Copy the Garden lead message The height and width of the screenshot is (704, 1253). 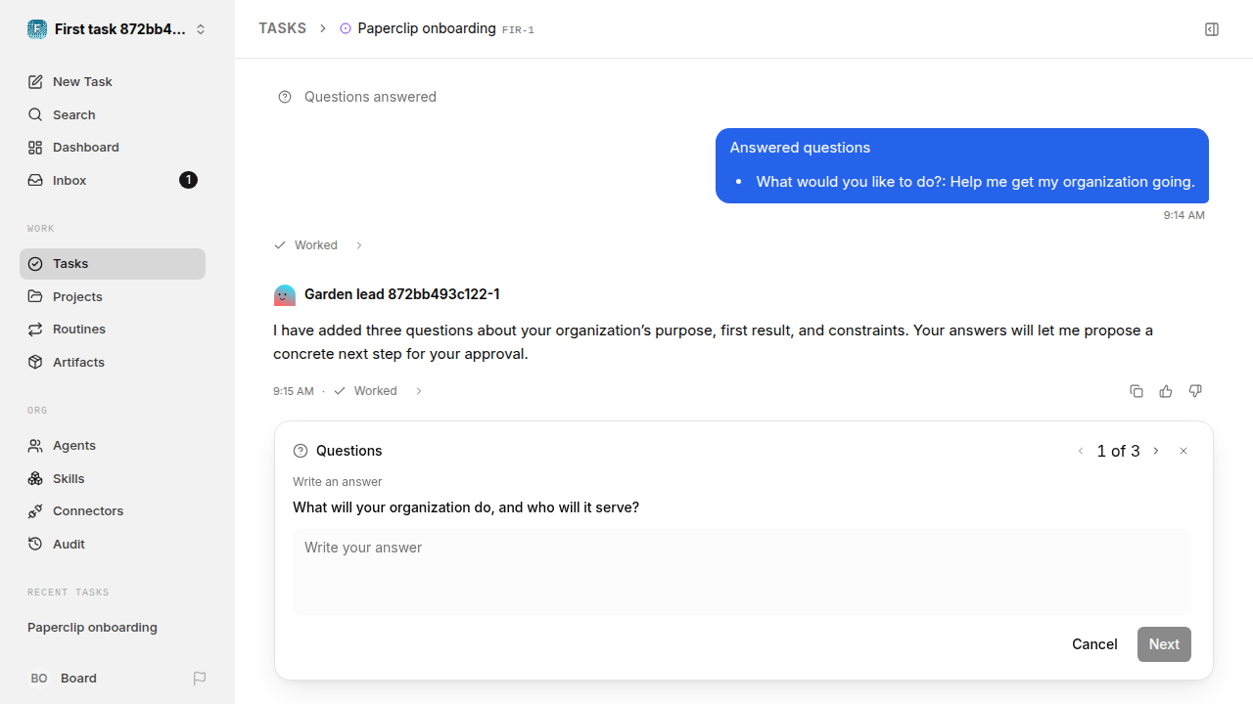coord(1137,391)
